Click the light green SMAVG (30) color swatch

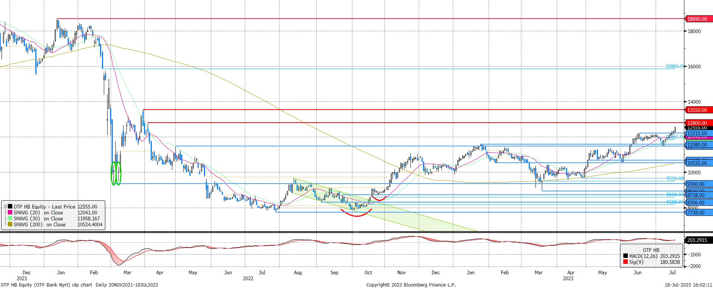10,219
